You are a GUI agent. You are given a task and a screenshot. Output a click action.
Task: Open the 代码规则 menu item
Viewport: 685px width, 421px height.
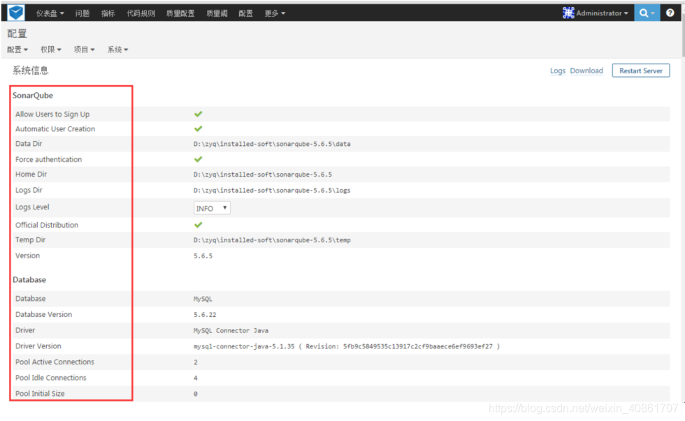[140, 13]
